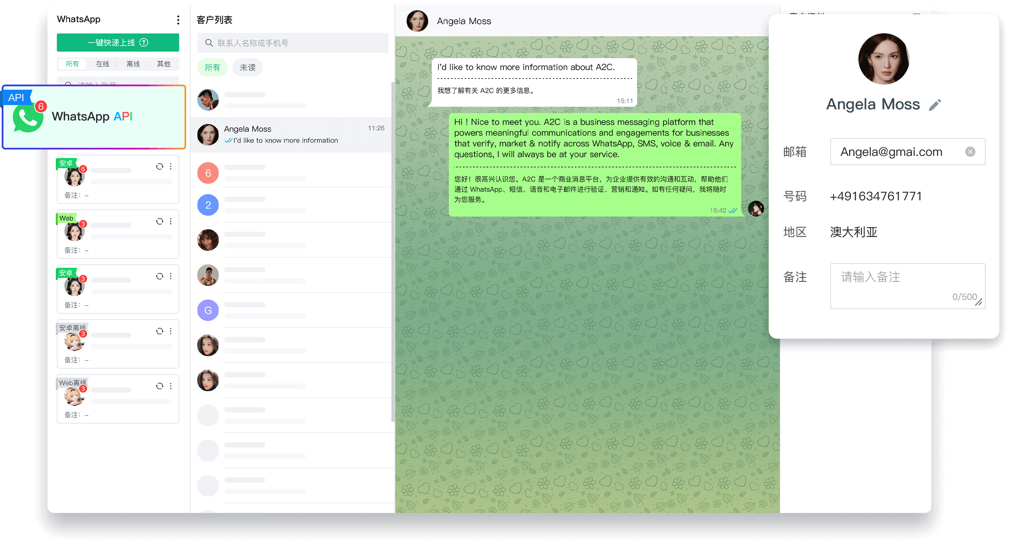Click the one-click quick online button
Image resolution: width=1010 pixels, height=545 pixels.
(x=118, y=43)
